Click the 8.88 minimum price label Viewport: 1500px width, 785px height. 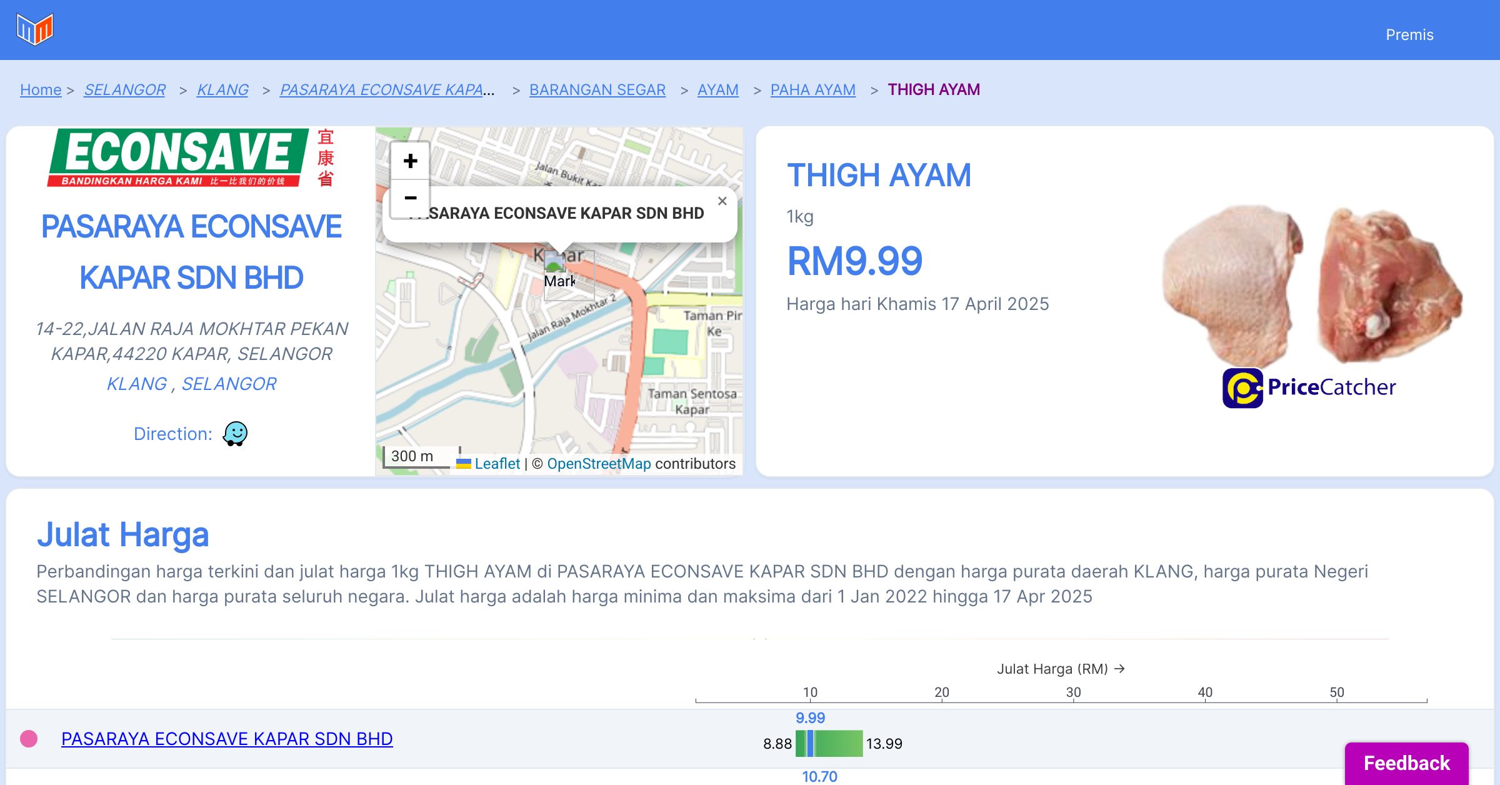click(x=777, y=744)
